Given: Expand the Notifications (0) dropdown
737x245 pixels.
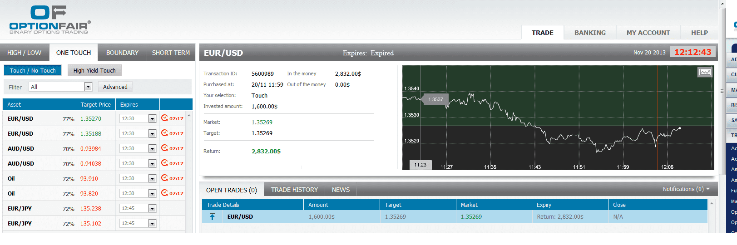Looking at the screenshot, I should click(x=686, y=189).
